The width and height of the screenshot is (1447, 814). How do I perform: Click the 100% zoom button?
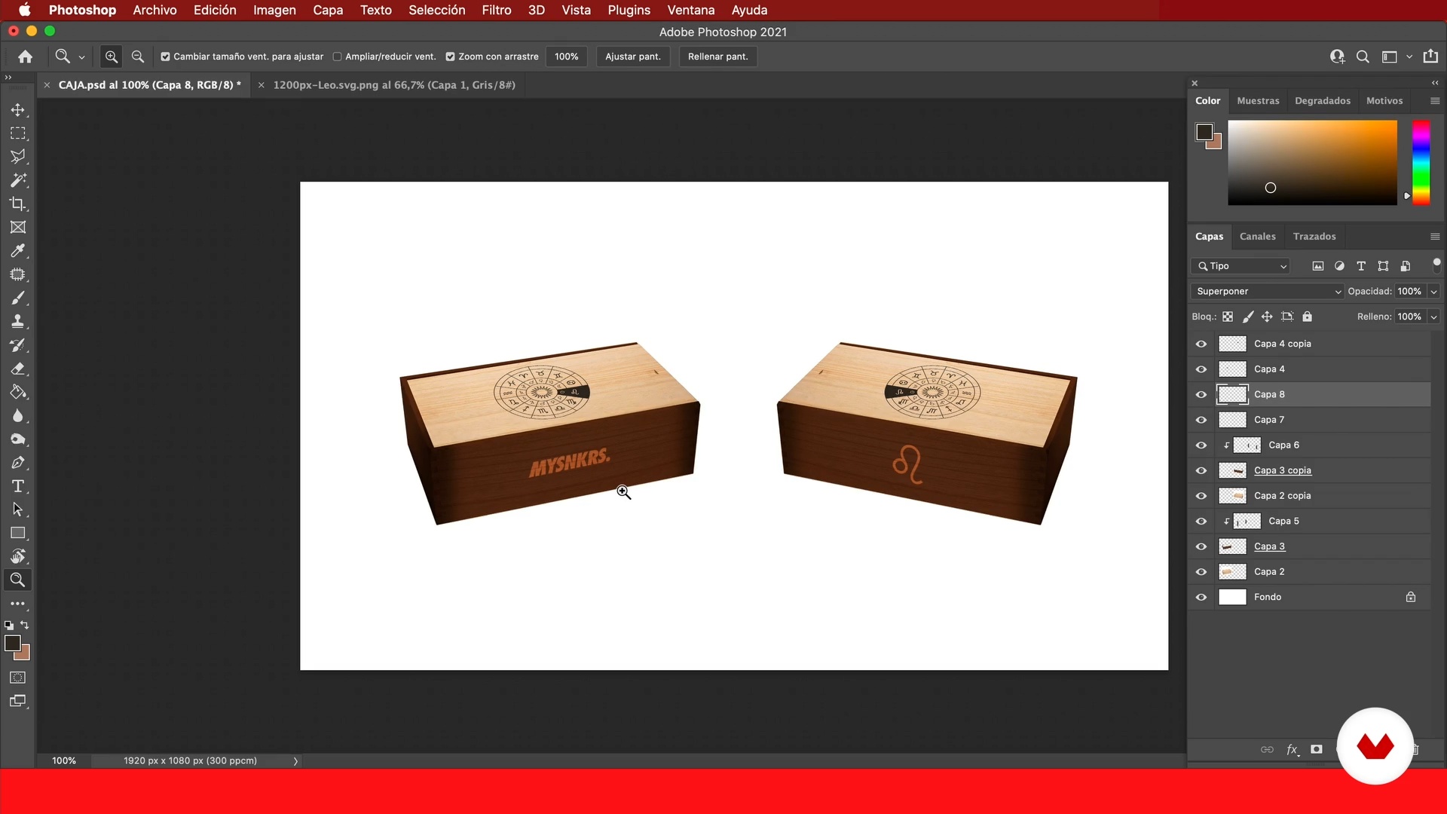tap(566, 57)
